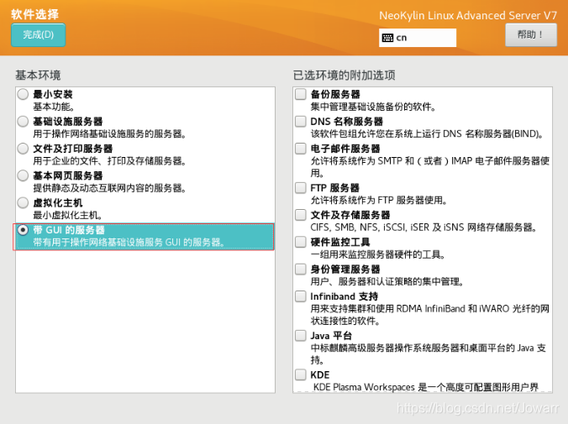This screenshot has height=424, width=568.
Task: Select the 最小安装 radio button
Action: pyautogui.click(x=23, y=94)
